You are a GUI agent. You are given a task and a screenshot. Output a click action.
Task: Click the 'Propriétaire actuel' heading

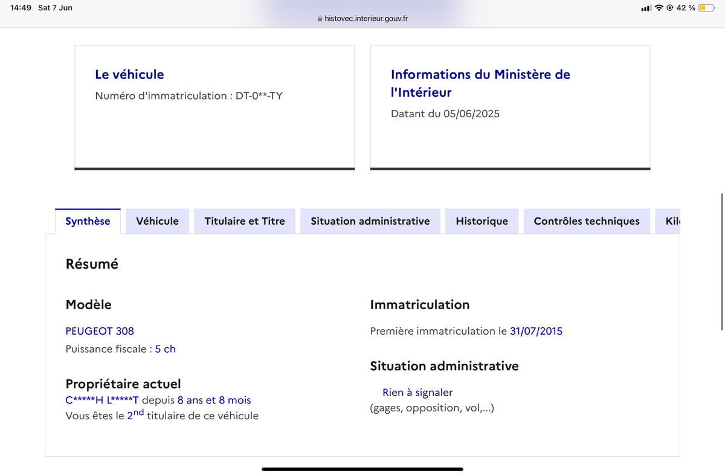(123, 384)
